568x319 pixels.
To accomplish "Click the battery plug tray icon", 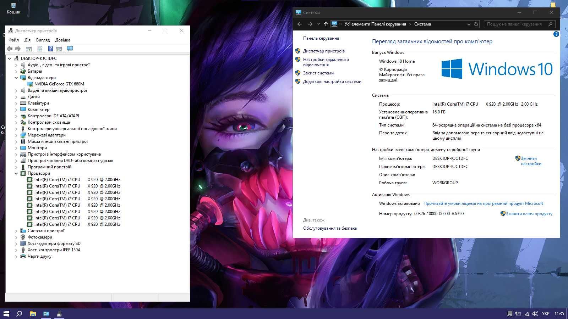I will coord(518,313).
